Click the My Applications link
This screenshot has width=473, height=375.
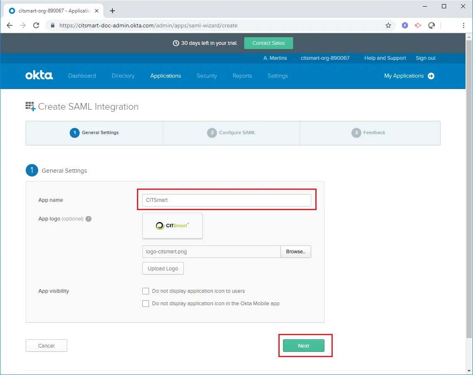click(404, 76)
